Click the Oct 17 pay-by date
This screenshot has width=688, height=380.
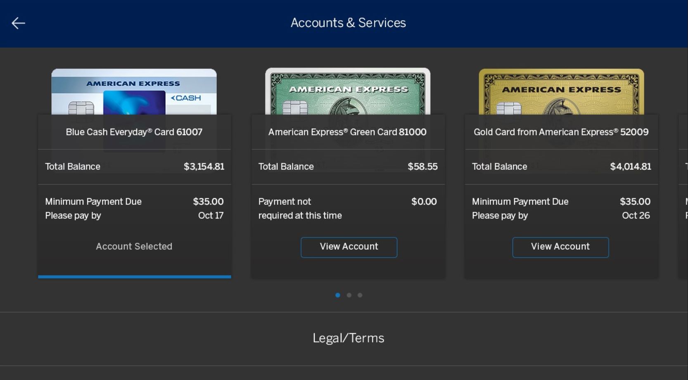(211, 216)
